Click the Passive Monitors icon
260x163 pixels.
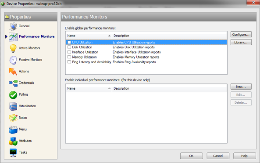[13, 60]
